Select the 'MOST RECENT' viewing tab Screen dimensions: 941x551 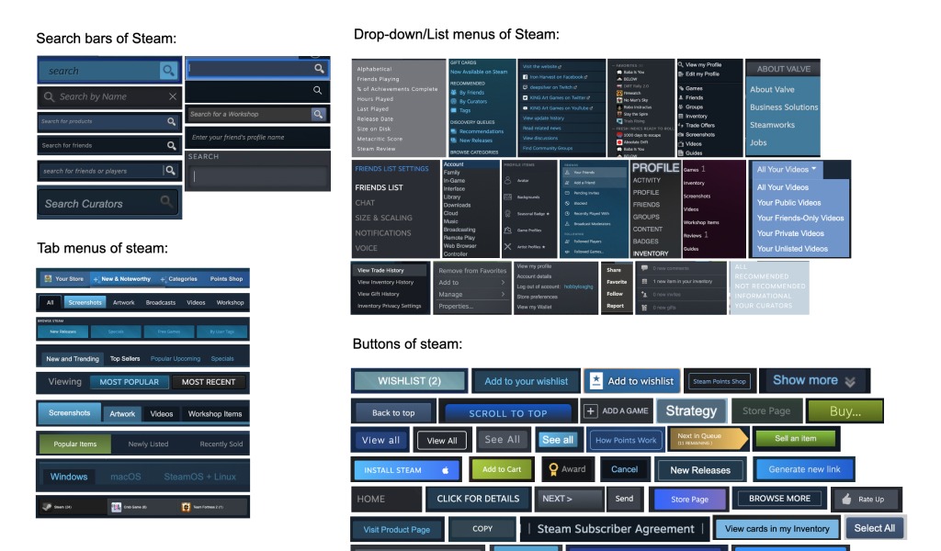click(x=208, y=382)
